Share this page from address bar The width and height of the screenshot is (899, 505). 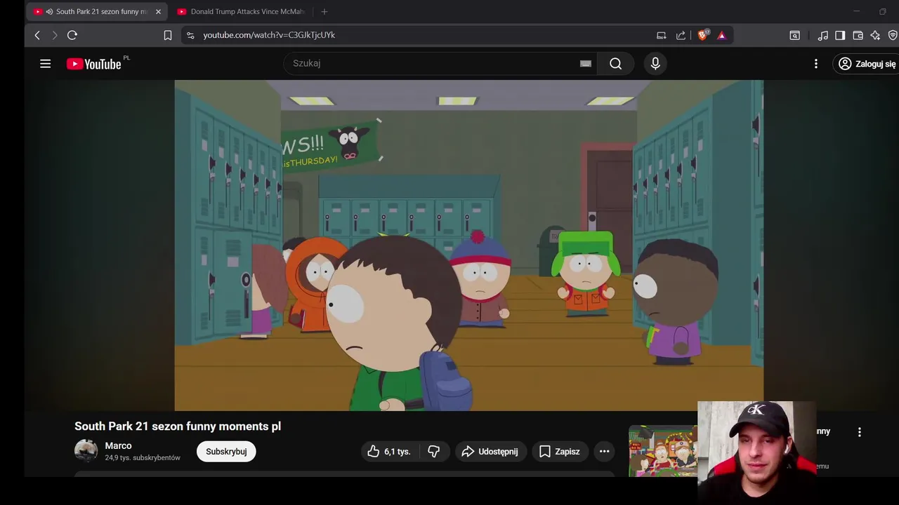pyautogui.click(x=681, y=35)
